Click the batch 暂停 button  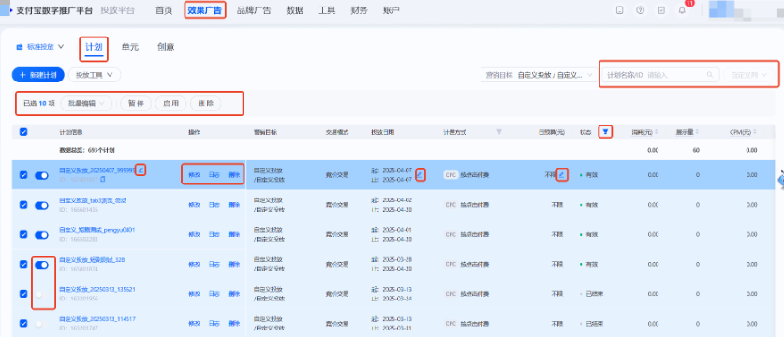click(136, 104)
